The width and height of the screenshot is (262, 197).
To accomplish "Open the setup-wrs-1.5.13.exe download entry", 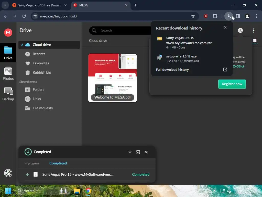I will 192,58.
